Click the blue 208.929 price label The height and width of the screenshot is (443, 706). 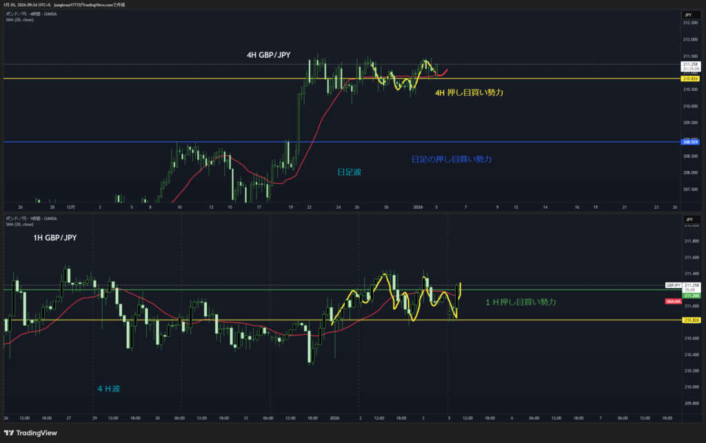691,142
